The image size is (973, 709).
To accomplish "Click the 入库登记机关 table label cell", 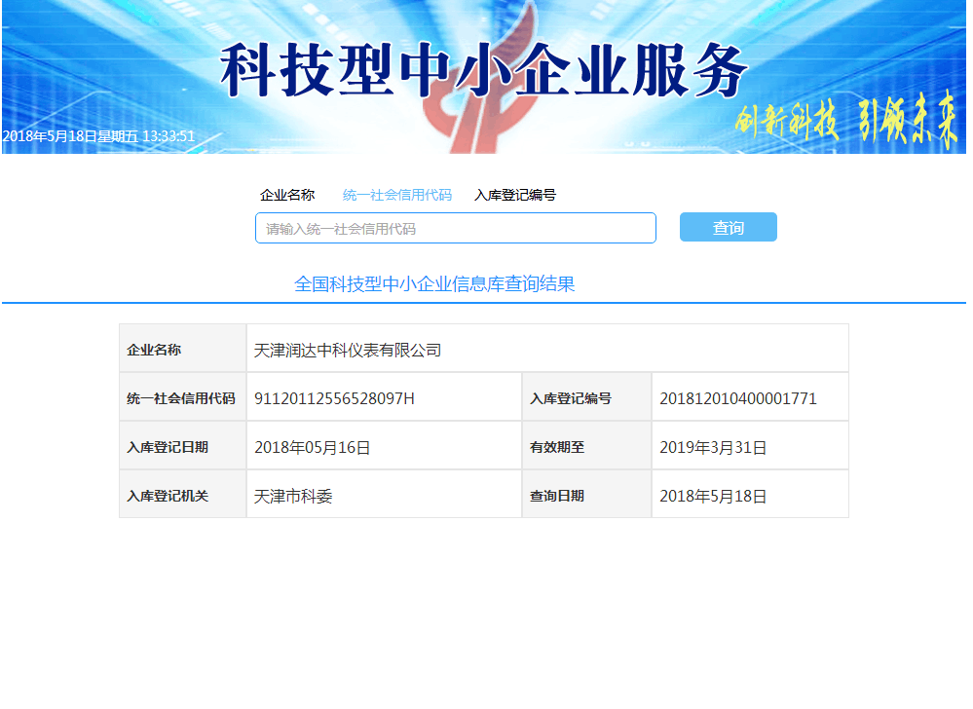I will pos(182,494).
